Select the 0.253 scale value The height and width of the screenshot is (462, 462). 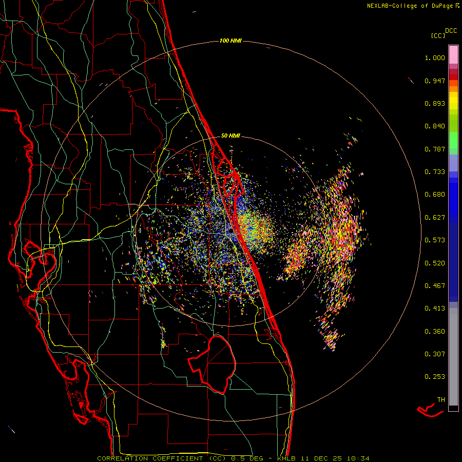[x=435, y=377]
